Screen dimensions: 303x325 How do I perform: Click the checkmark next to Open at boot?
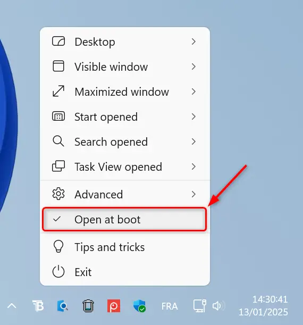coord(57,219)
